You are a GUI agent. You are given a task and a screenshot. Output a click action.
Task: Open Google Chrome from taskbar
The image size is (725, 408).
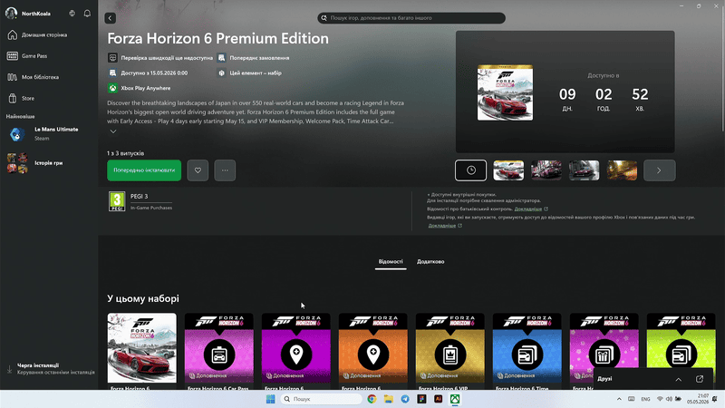tap(372, 399)
